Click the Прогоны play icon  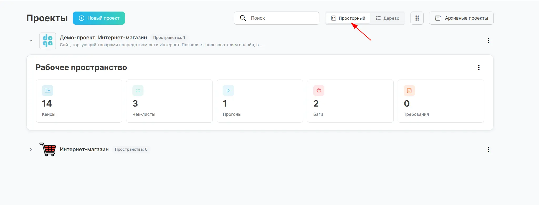(228, 91)
